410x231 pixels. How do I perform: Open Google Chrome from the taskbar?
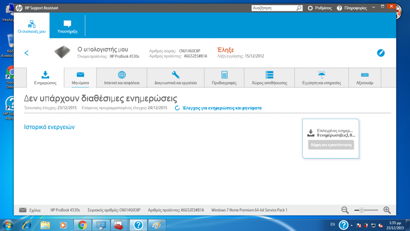click(82, 225)
